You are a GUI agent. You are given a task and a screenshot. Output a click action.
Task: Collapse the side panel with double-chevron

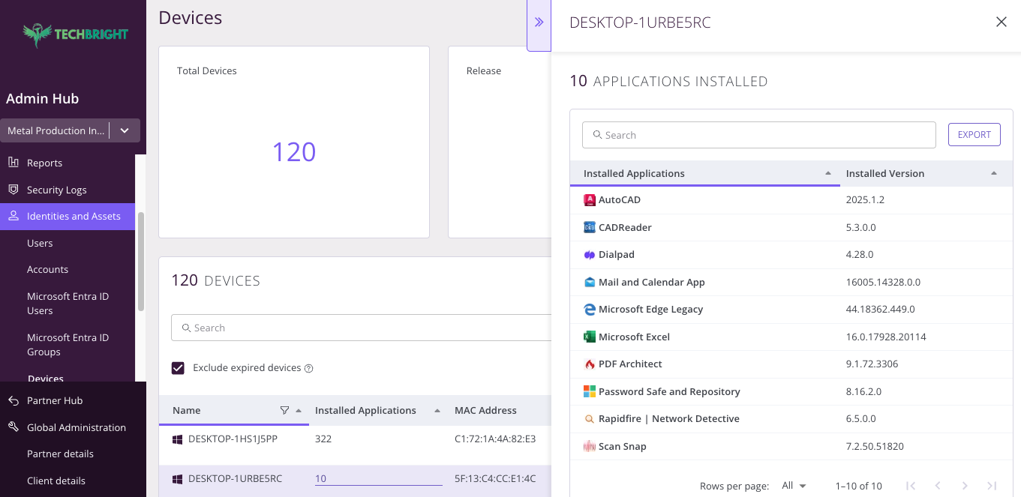tap(539, 22)
